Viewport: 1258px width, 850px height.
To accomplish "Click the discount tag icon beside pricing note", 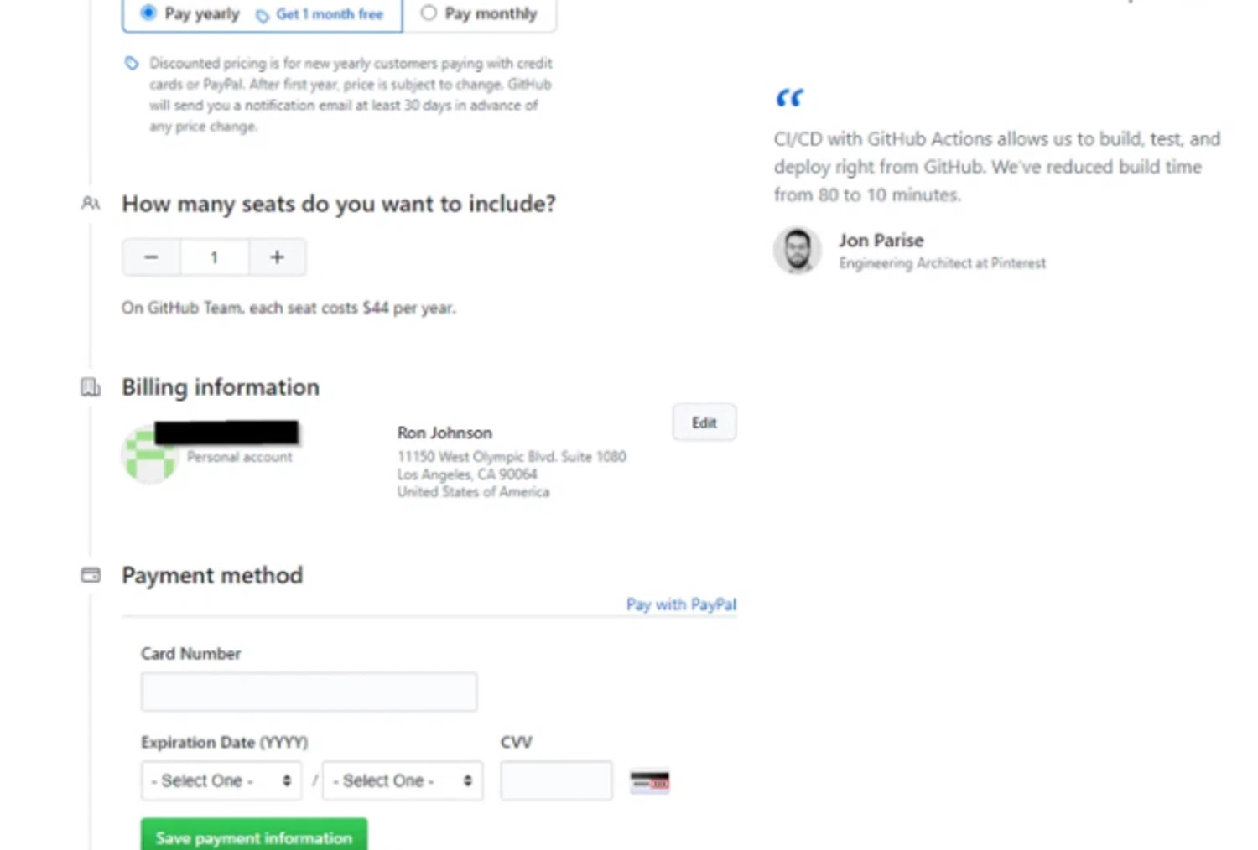I will [132, 64].
